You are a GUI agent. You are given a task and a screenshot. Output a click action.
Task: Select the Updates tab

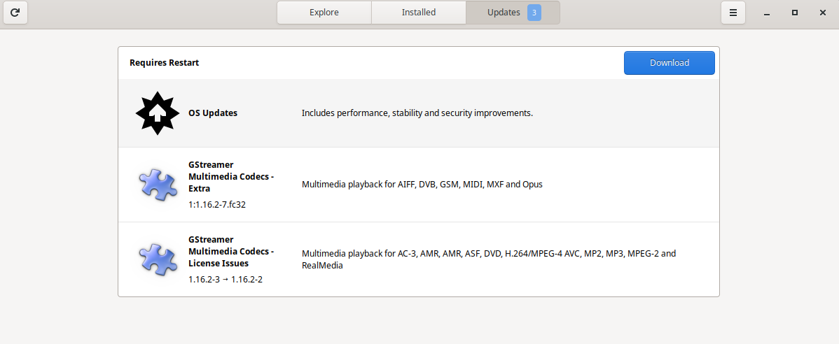pos(513,13)
